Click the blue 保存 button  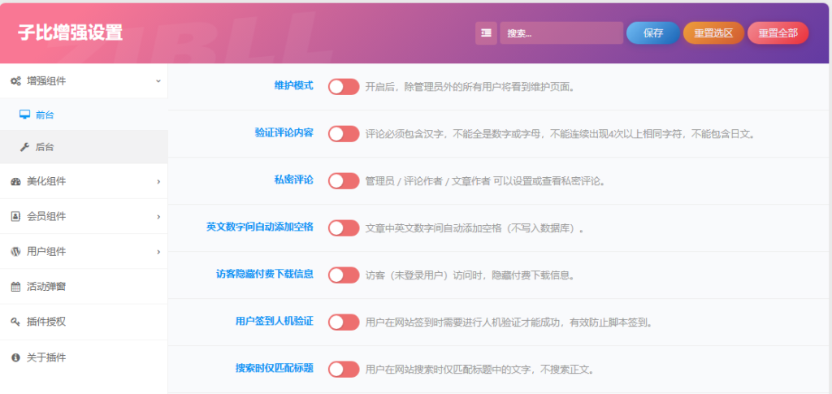653,32
